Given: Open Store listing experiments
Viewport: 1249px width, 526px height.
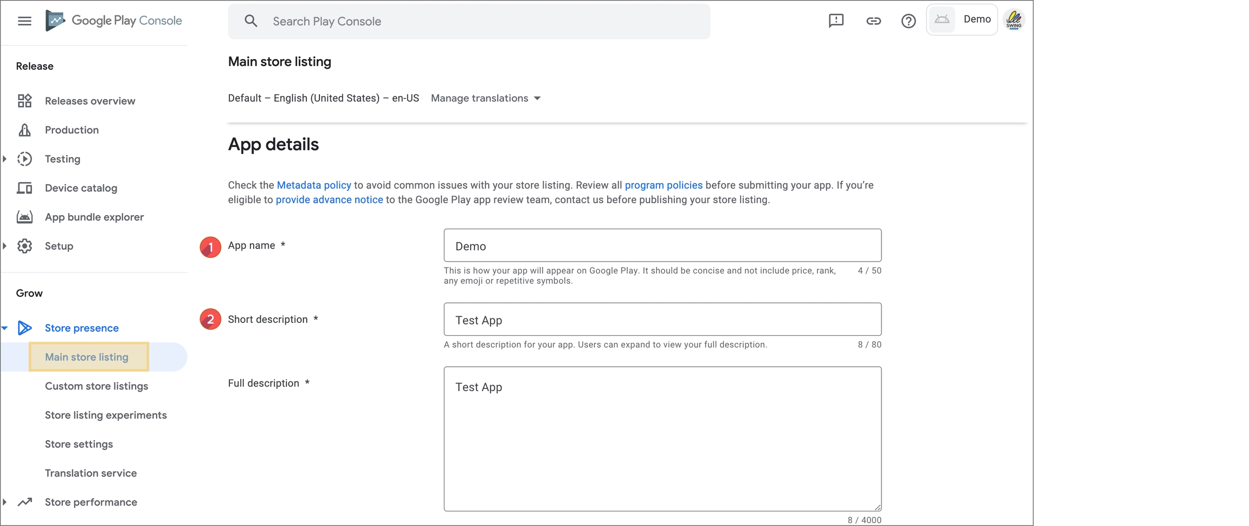Looking at the screenshot, I should (x=106, y=415).
